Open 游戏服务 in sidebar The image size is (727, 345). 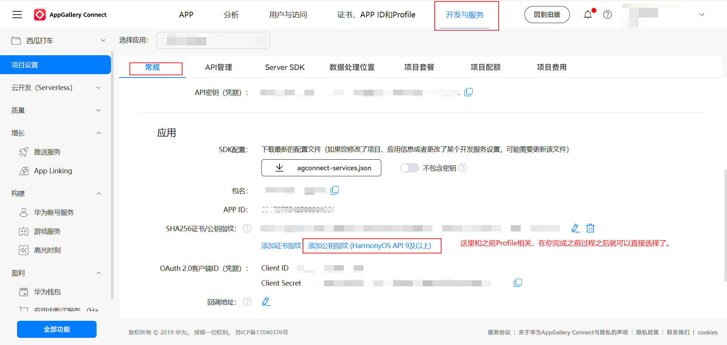[x=47, y=232]
